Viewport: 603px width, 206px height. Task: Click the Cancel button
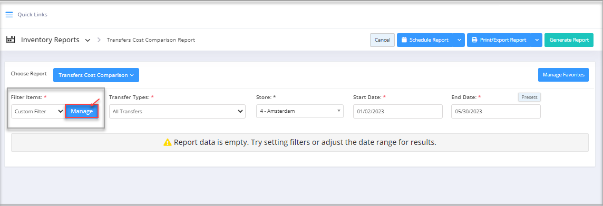(382, 40)
